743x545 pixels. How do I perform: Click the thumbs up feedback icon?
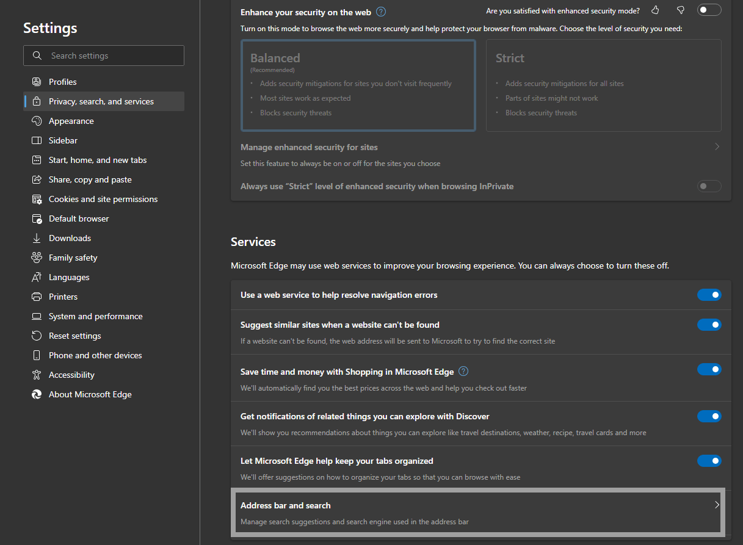pos(654,10)
